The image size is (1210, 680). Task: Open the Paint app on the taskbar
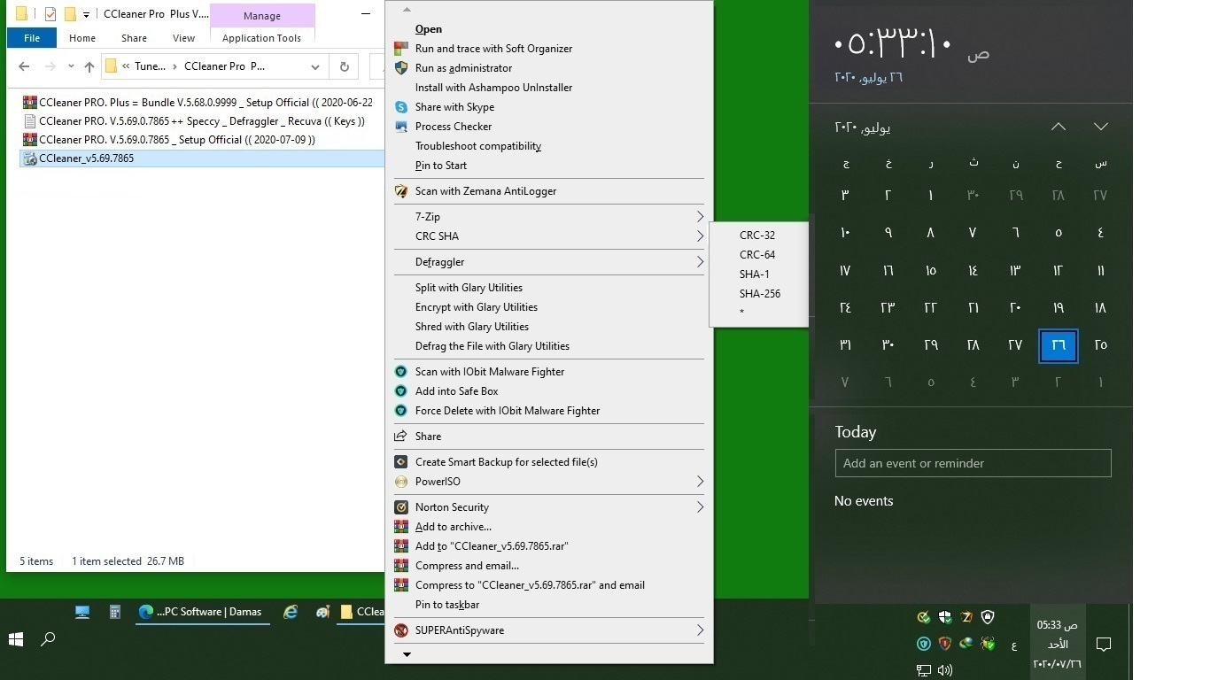(322, 612)
